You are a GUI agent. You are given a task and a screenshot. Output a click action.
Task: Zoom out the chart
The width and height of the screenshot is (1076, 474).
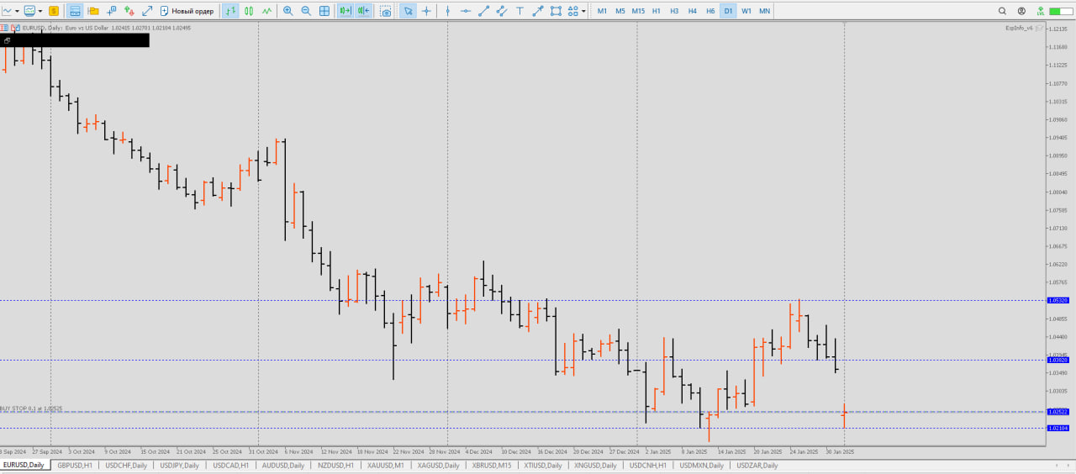click(x=306, y=11)
